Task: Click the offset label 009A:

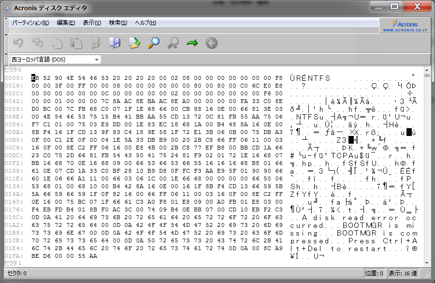Action: click(14, 132)
